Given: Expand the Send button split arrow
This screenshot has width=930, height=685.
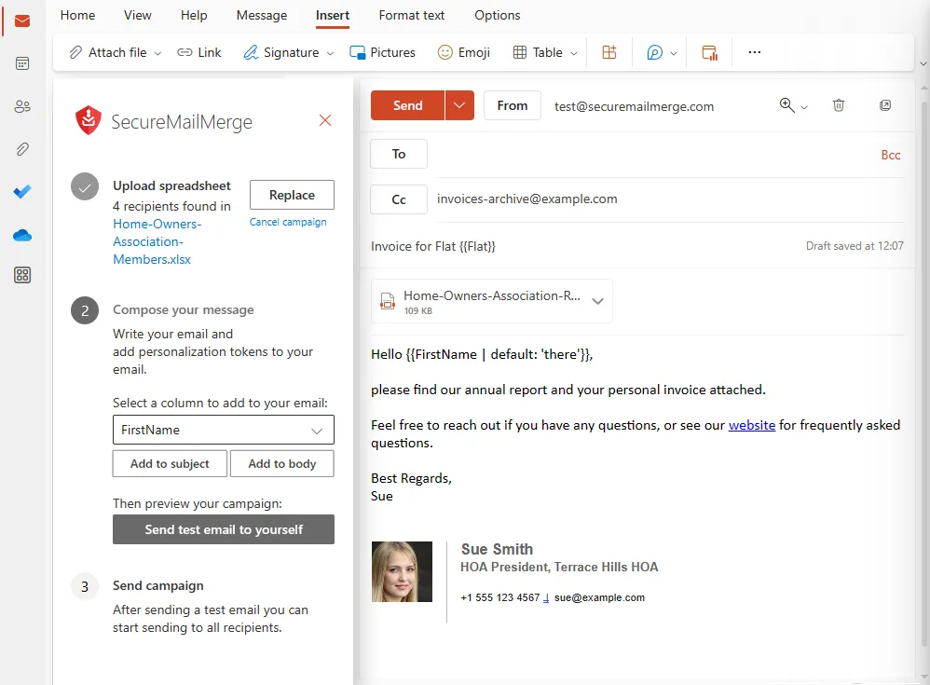Looking at the screenshot, I should coord(458,105).
